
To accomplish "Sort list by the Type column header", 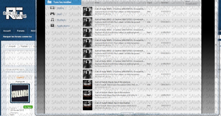I will coord(154,3).
